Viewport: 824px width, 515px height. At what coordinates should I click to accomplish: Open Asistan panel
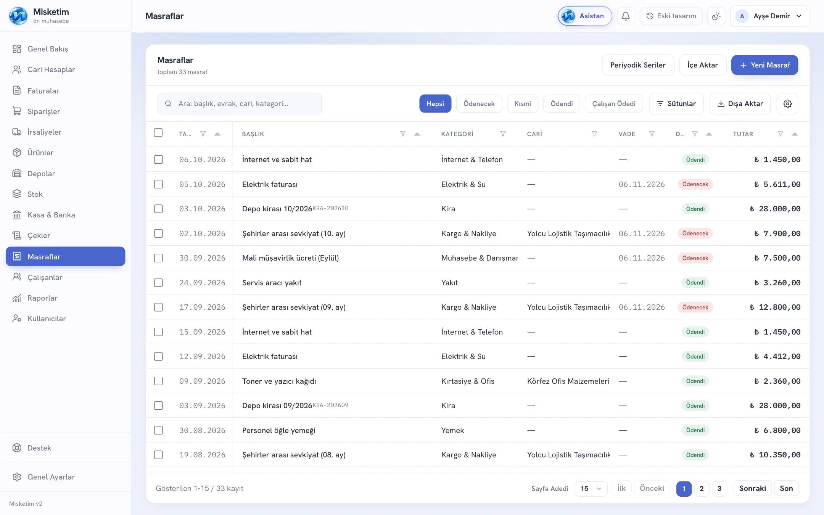585,16
